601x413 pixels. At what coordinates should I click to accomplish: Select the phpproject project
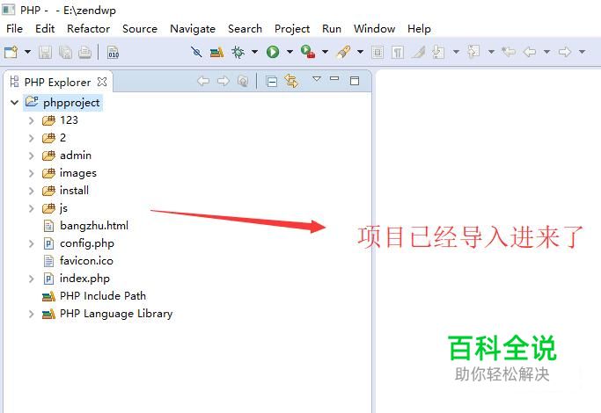(62, 103)
